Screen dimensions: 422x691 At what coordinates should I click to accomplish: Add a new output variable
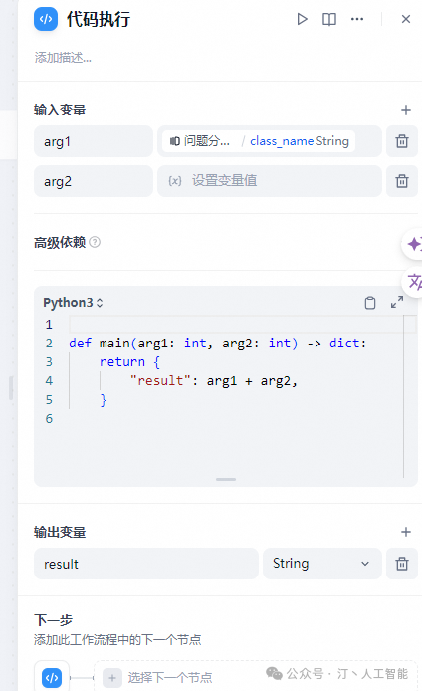[406, 532]
